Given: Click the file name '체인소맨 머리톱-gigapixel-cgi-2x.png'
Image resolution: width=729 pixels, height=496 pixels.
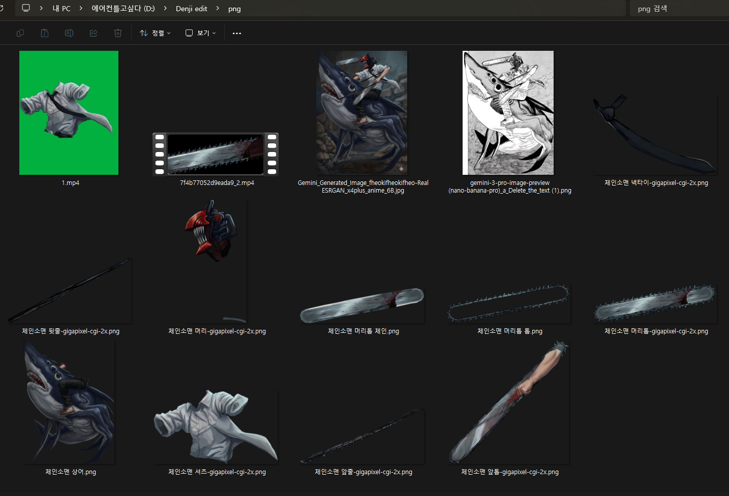Looking at the screenshot, I should point(656,331).
